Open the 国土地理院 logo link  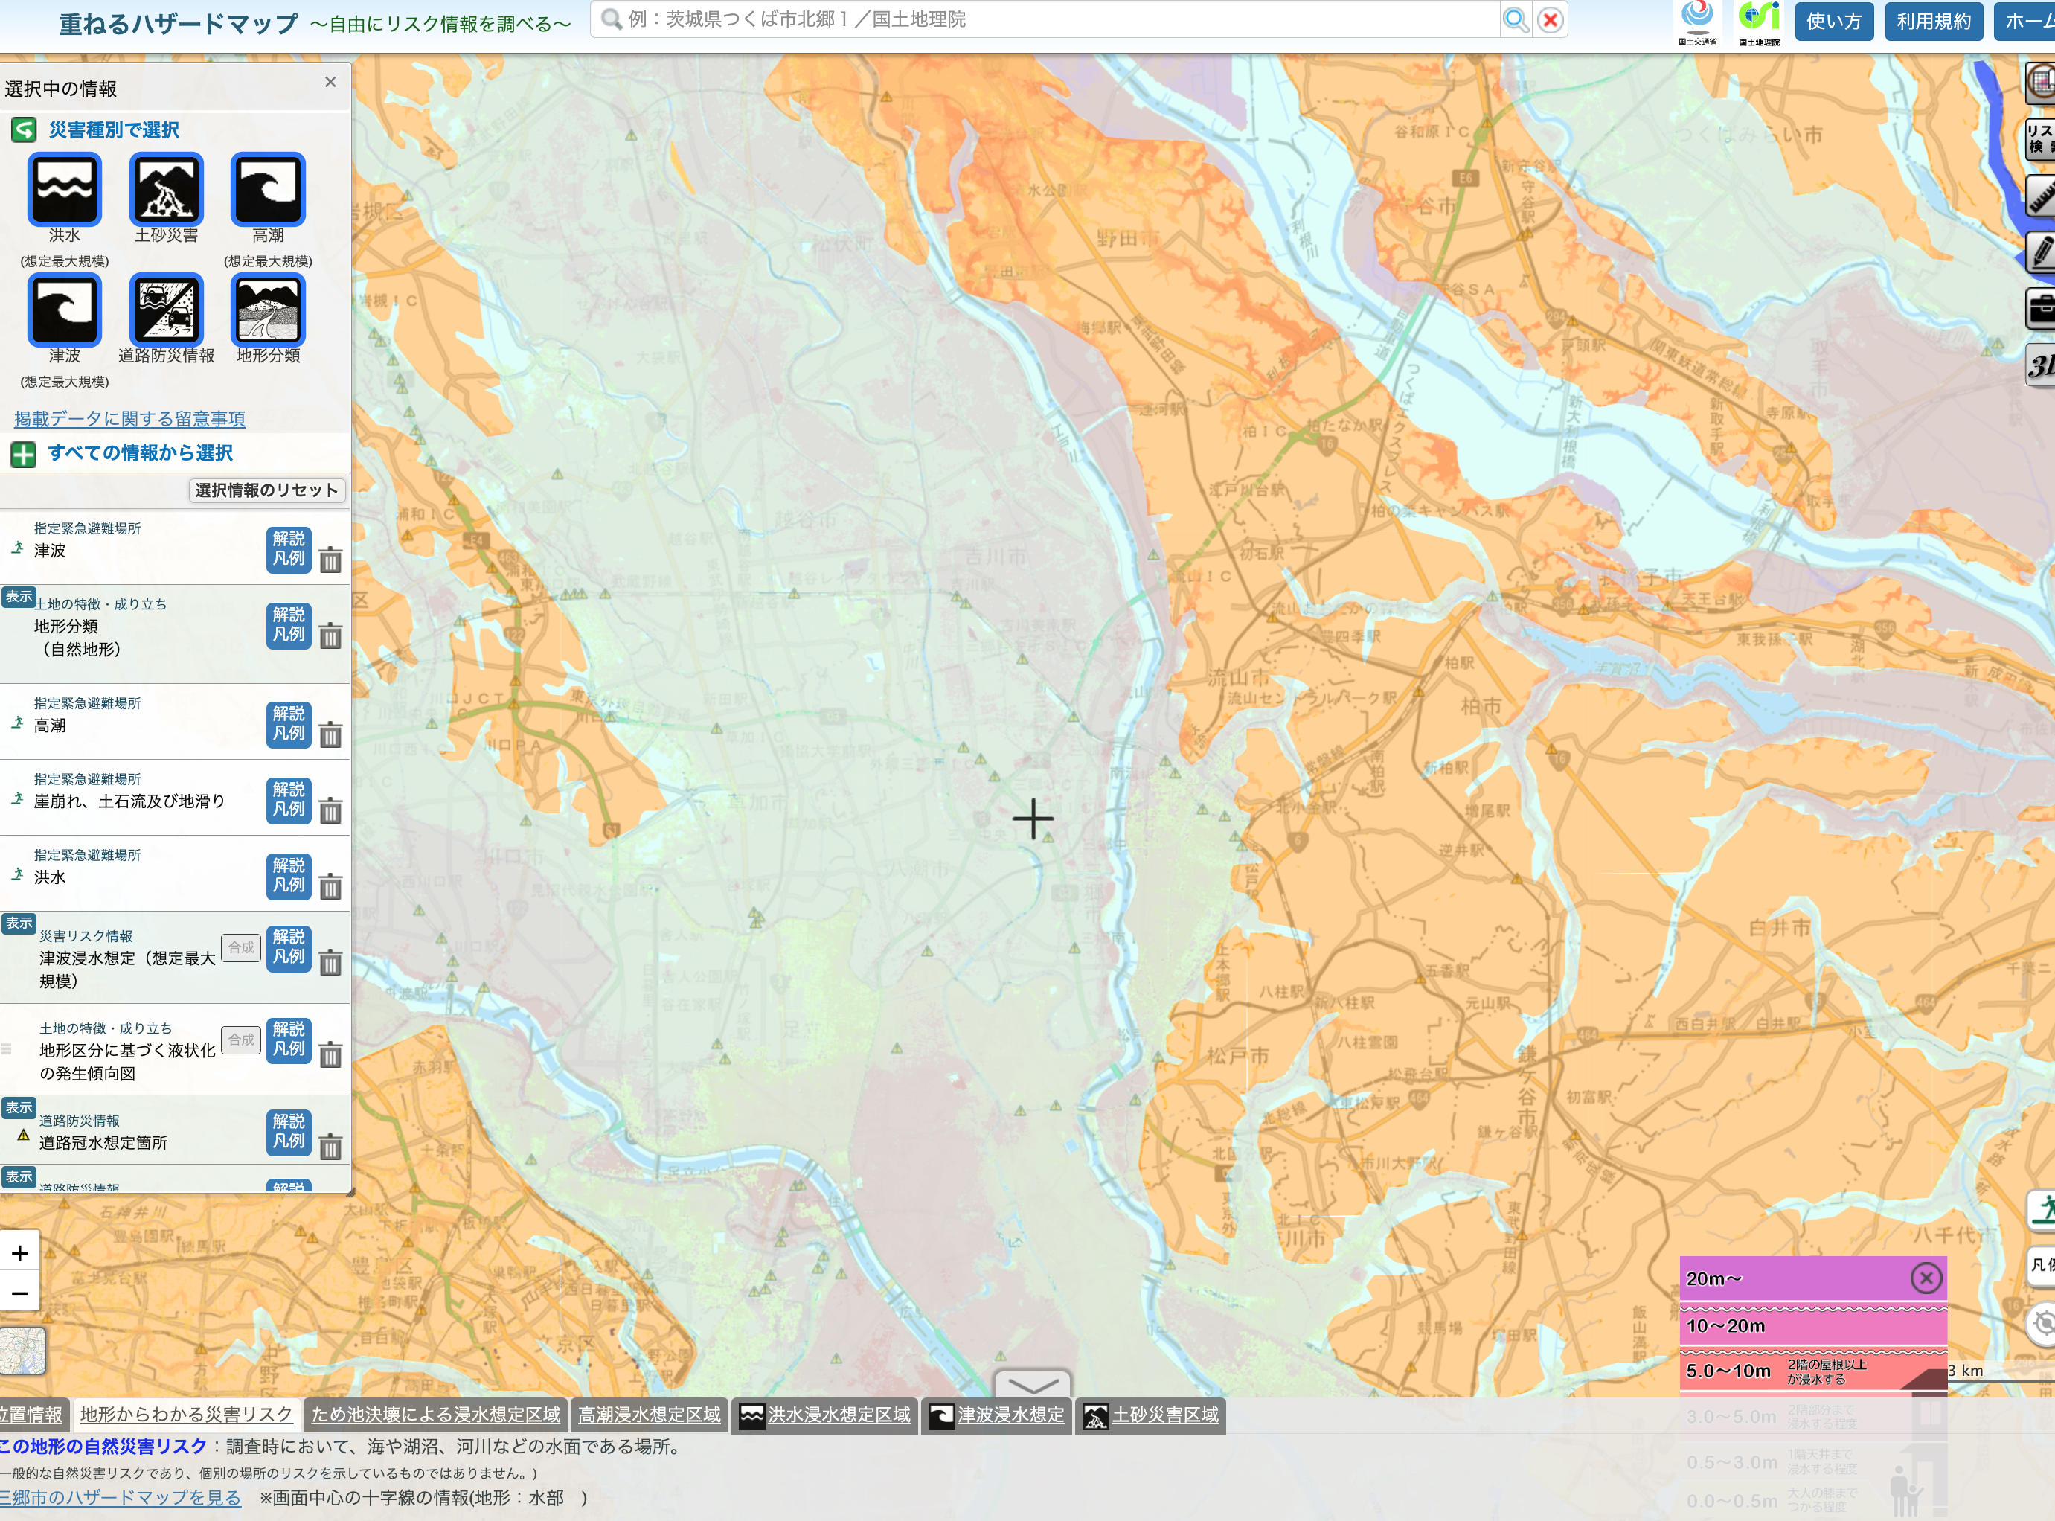point(1759,22)
